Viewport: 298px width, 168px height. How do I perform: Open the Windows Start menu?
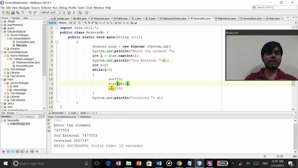5,163
